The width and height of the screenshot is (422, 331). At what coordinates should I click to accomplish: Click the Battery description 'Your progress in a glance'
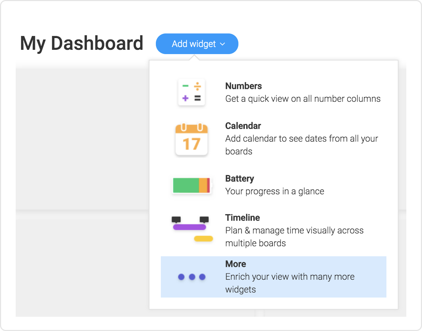pyautogui.click(x=274, y=191)
